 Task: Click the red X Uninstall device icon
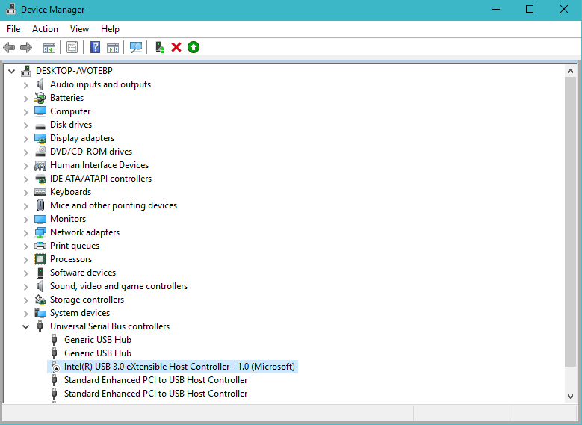176,47
